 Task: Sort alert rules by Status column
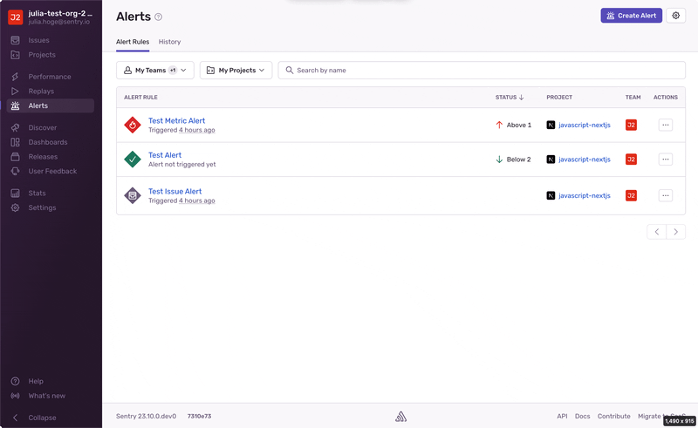pos(510,98)
